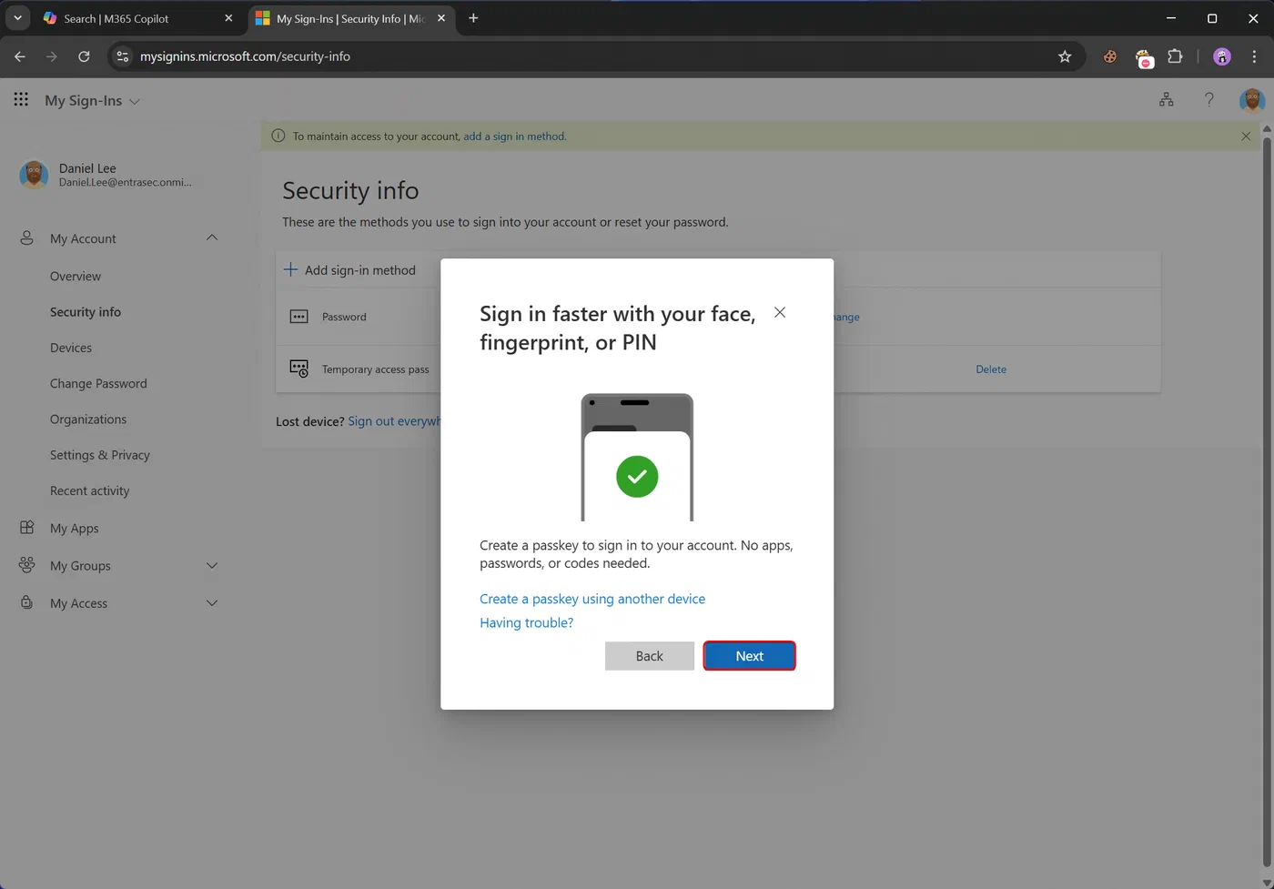Open Overview in the sidebar
Screen dimensions: 1274x889
click(x=76, y=276)
